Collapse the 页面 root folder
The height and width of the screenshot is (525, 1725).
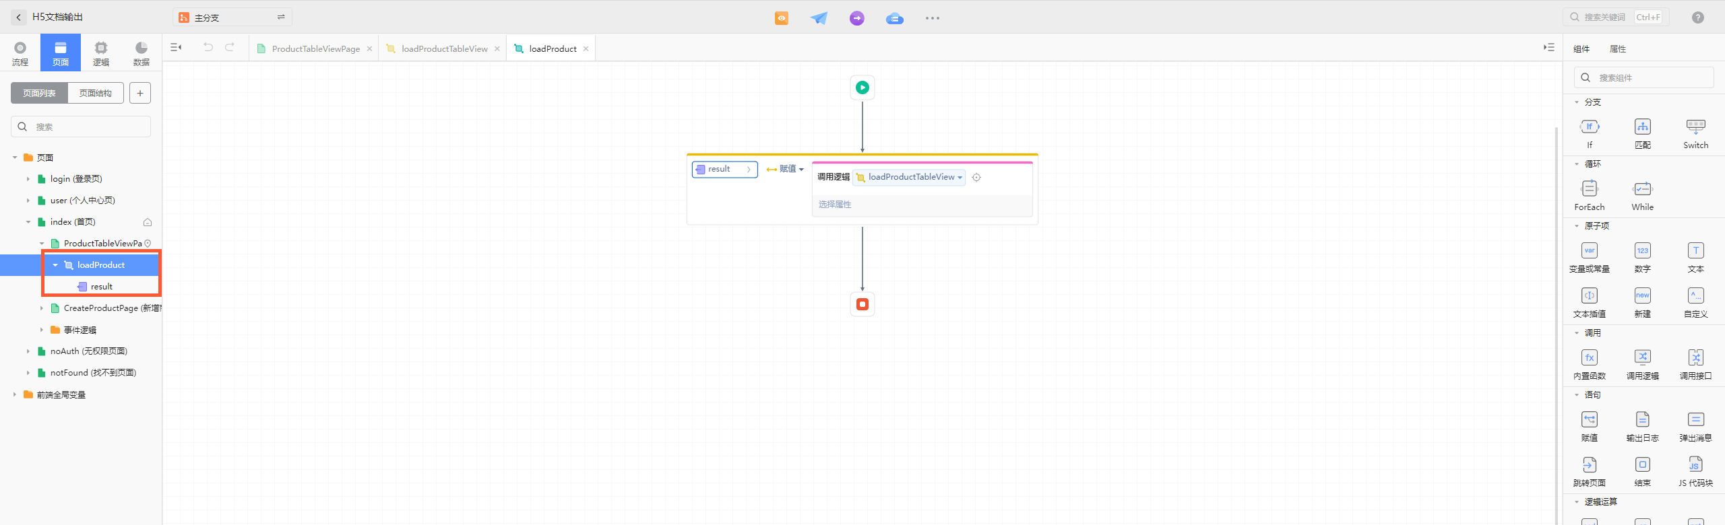15,157
